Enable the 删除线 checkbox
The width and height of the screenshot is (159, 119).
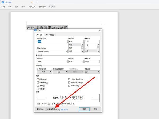pos(38,79)
